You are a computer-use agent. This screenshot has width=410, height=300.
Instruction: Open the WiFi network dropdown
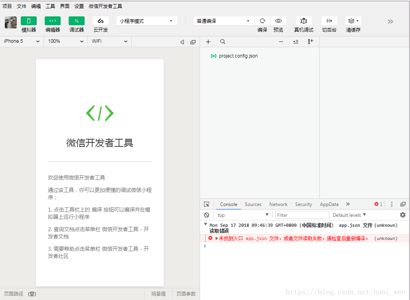(x=109, y=41)
